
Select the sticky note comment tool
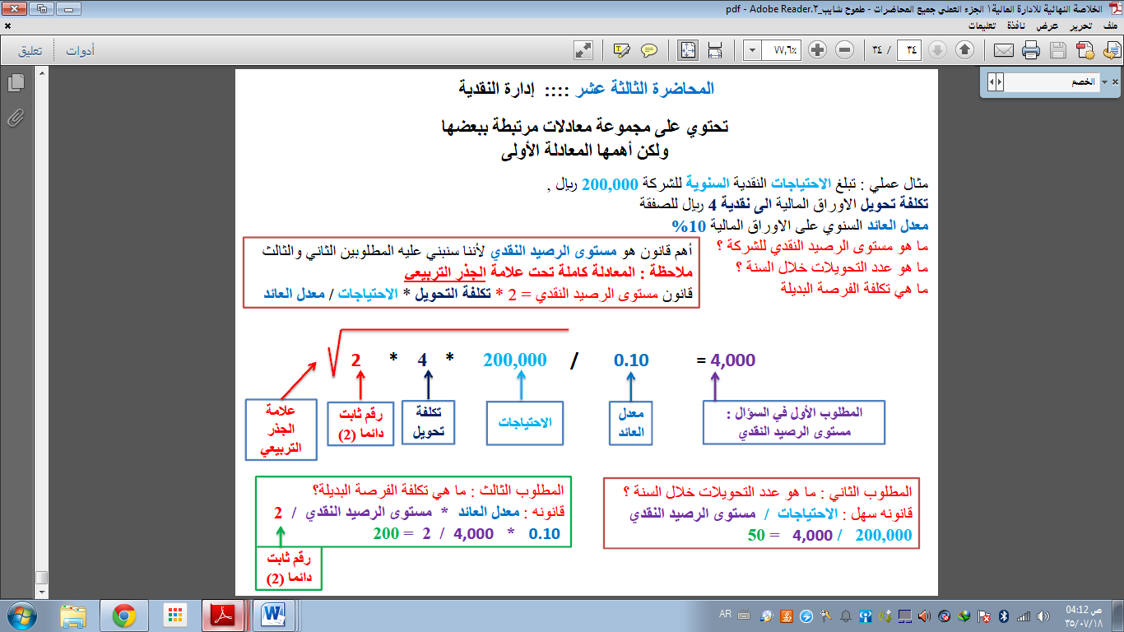pos(648,50)
